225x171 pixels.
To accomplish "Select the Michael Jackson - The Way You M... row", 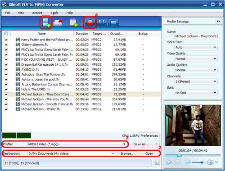I will click(x=81, y=99).
